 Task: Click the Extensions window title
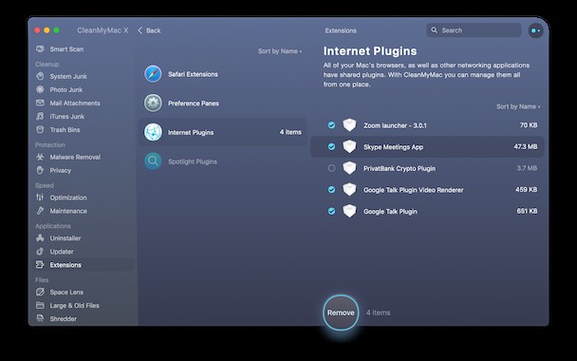coord(341,30)
